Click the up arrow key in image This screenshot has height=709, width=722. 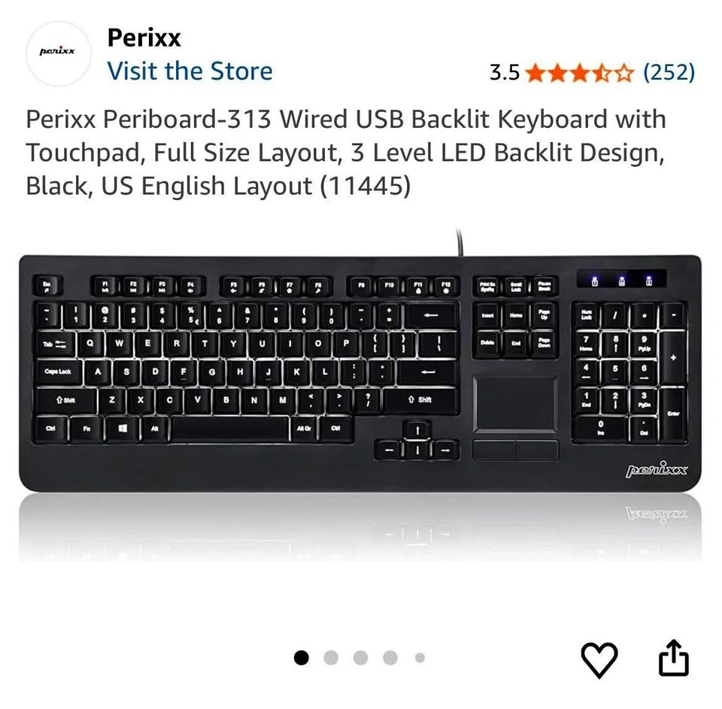tap(417, 431)
